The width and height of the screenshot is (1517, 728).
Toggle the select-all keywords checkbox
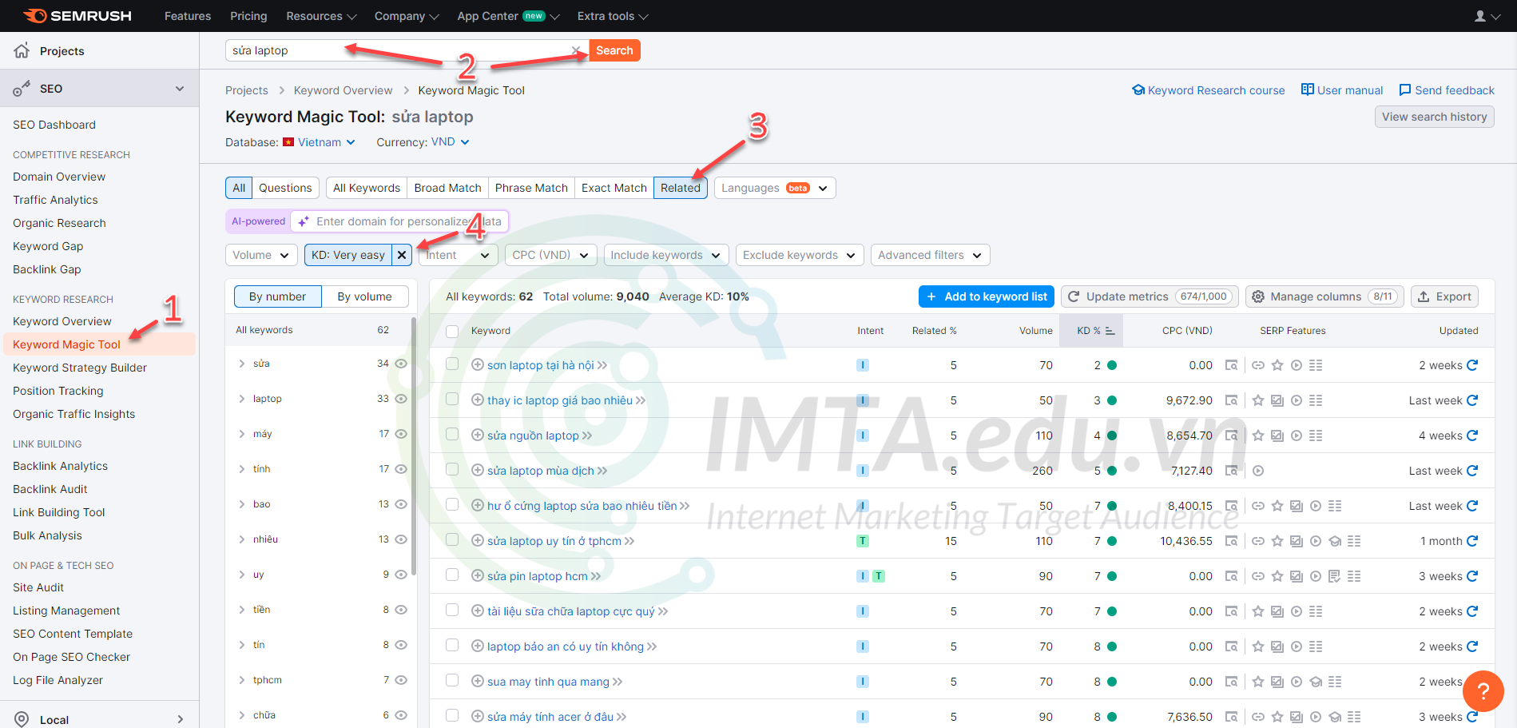coord(452,331)
